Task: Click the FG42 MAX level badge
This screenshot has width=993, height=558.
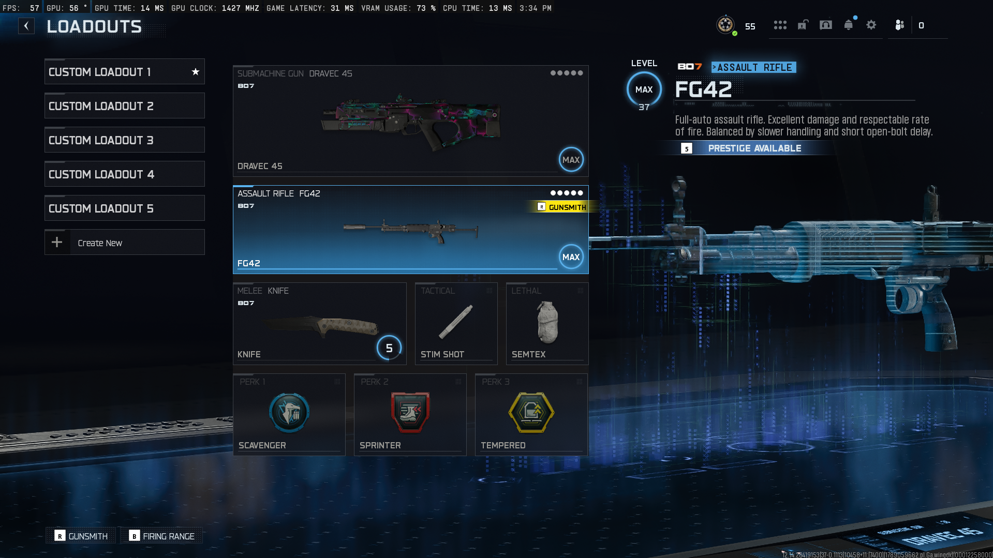Action: (x=571, y=257)
